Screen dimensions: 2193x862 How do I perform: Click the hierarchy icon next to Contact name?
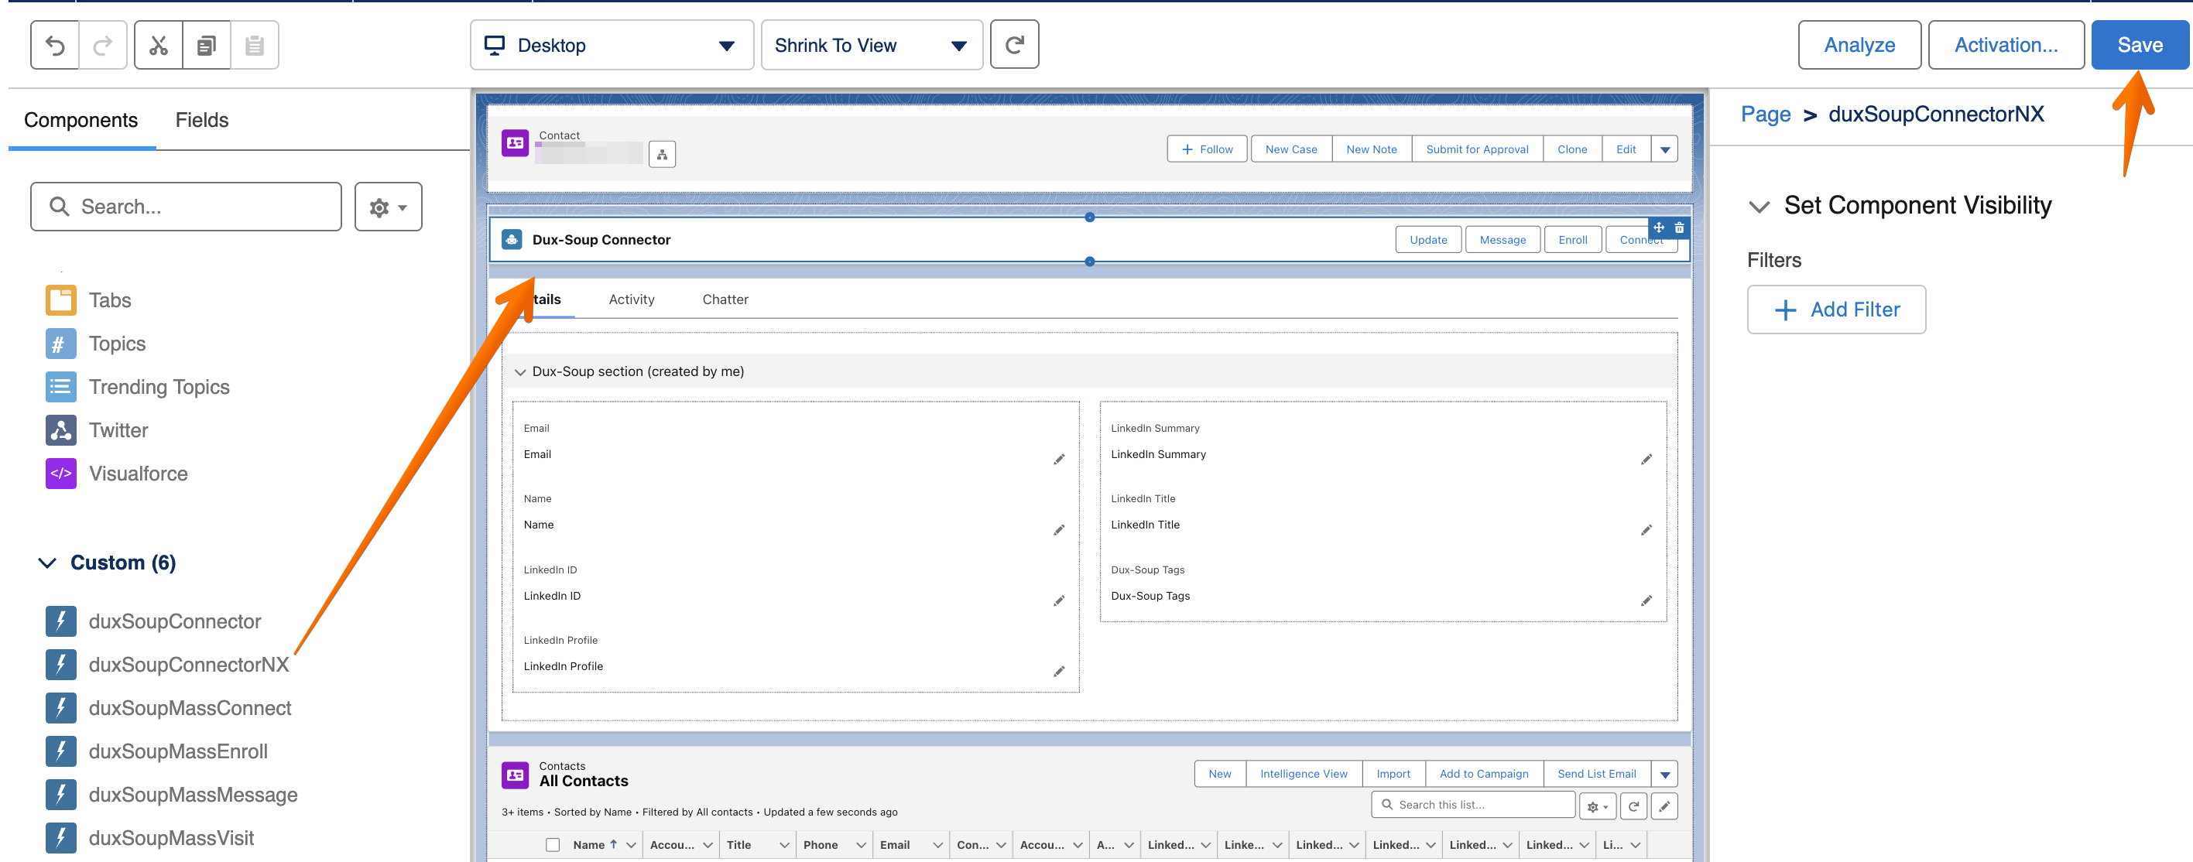pos(662,155)
